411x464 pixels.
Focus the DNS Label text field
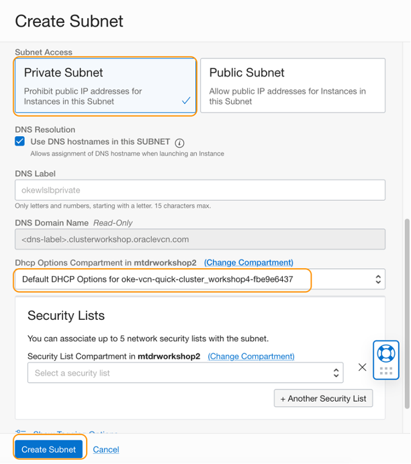click(200, 190)
